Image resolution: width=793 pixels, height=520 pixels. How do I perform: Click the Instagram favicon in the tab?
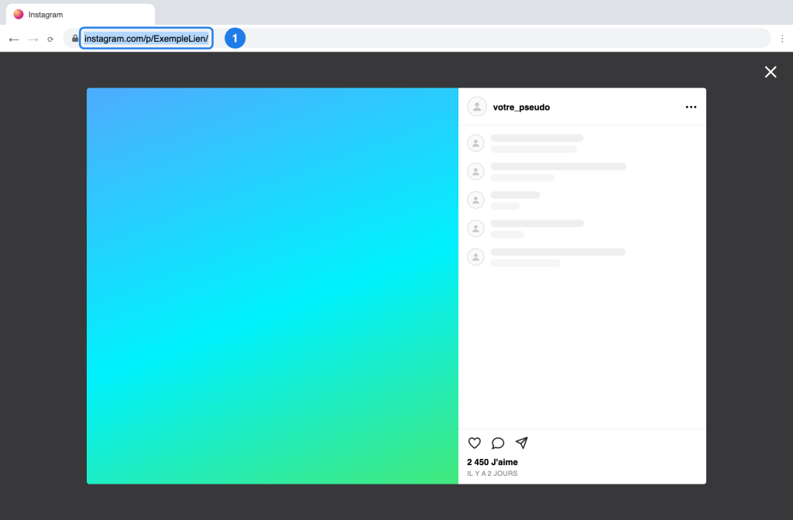pos(19,14)
